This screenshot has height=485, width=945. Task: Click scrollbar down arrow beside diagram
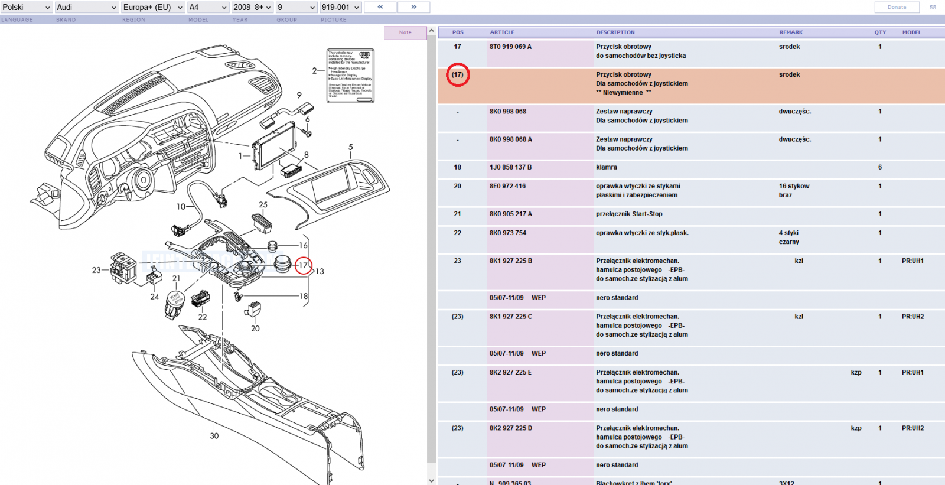tap(432, 480)
